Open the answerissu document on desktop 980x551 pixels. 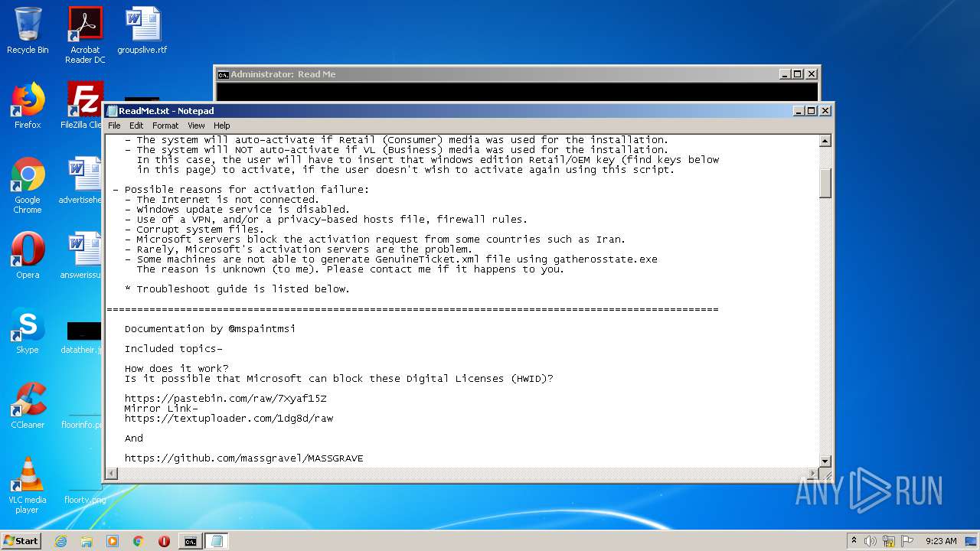(x=81, y=256)
